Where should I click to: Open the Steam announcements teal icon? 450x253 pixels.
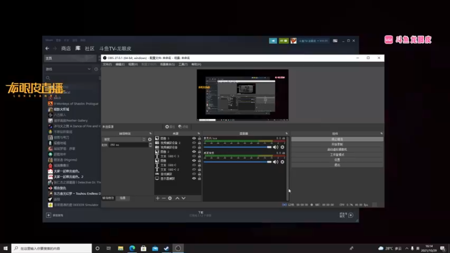point(273,40)
